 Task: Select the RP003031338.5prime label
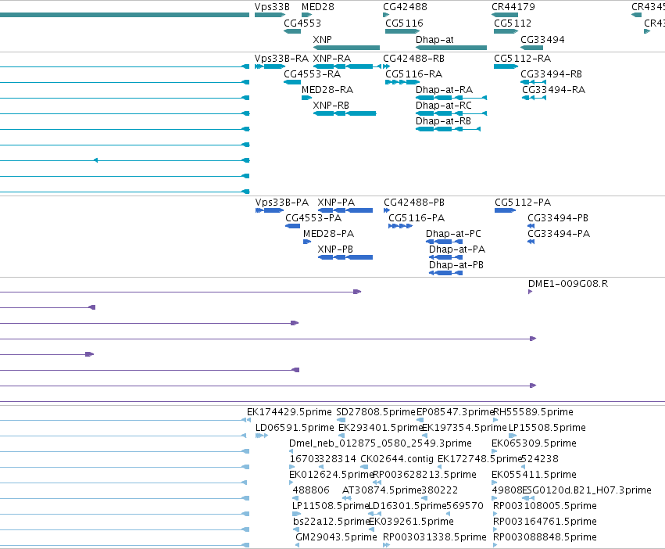point(434,537)
